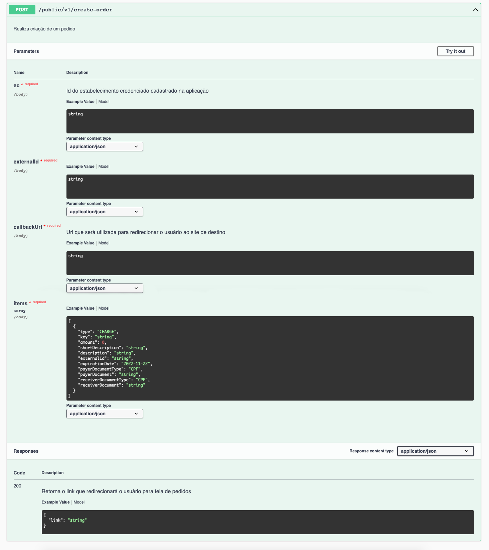The height and width of the screenshot is (550, 489).
Task: Select Example Value tab for items parameter
Action: tap(80, 308)
